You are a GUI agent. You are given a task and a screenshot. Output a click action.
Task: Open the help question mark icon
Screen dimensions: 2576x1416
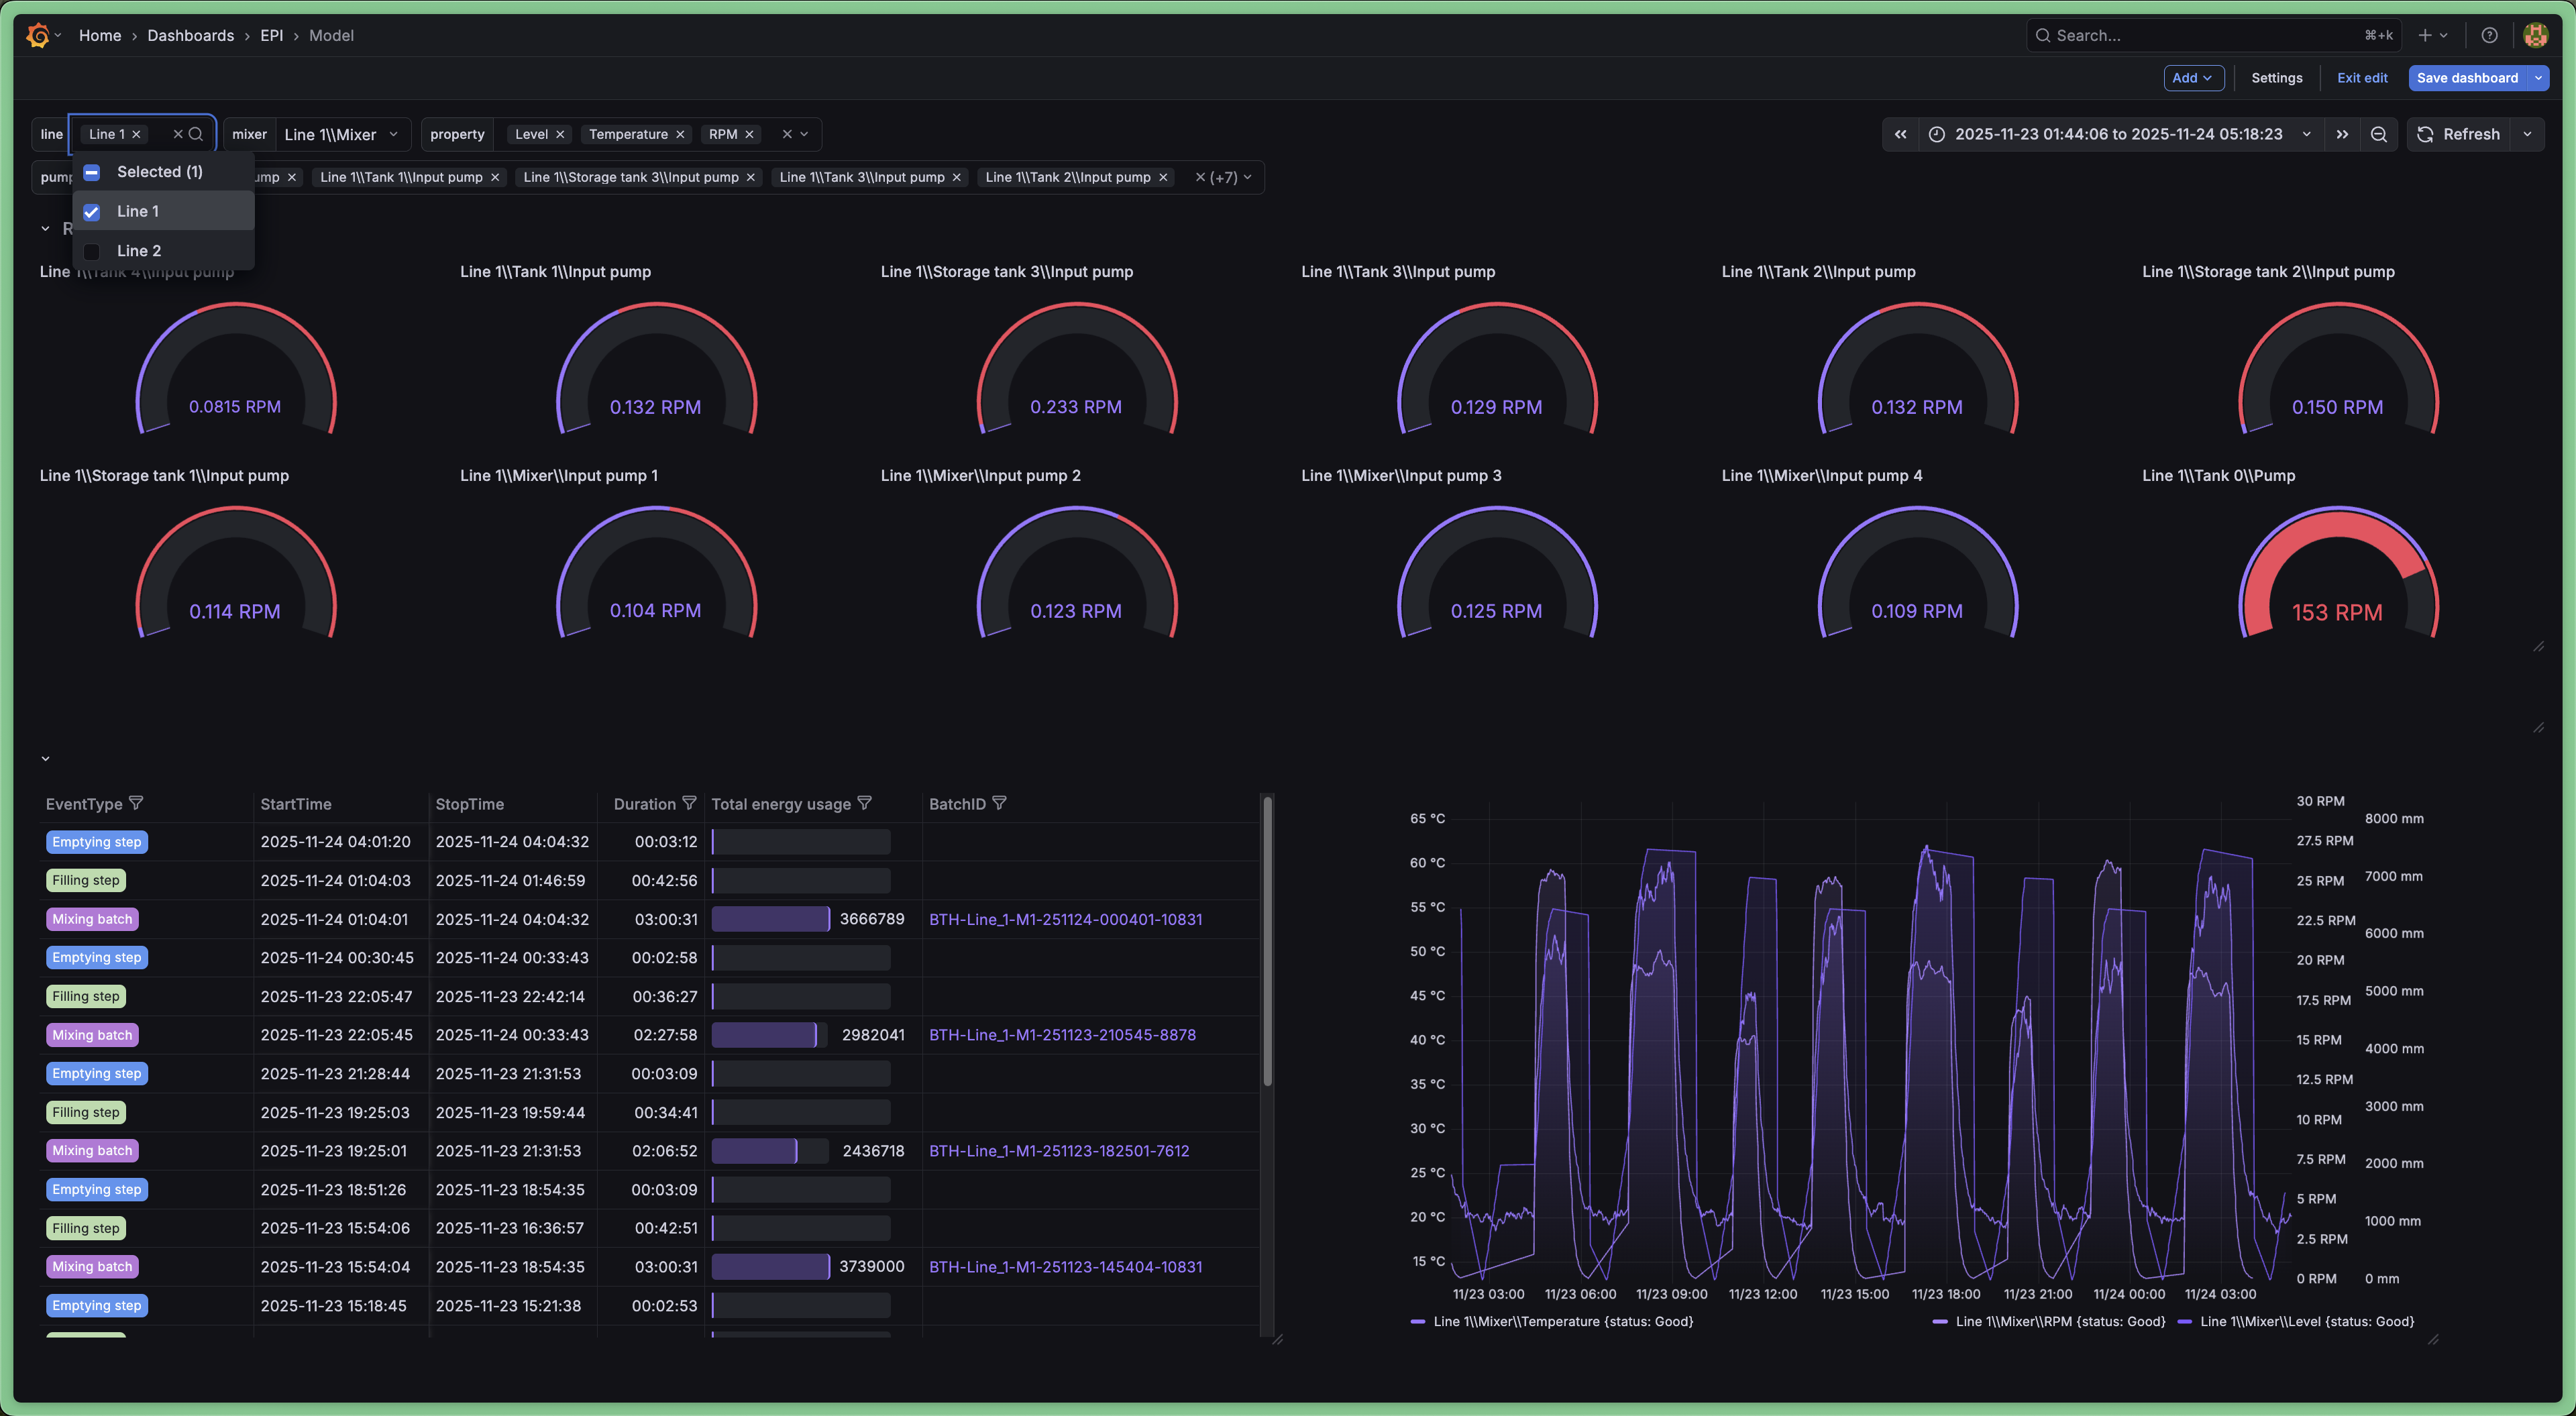point(2489,35)
